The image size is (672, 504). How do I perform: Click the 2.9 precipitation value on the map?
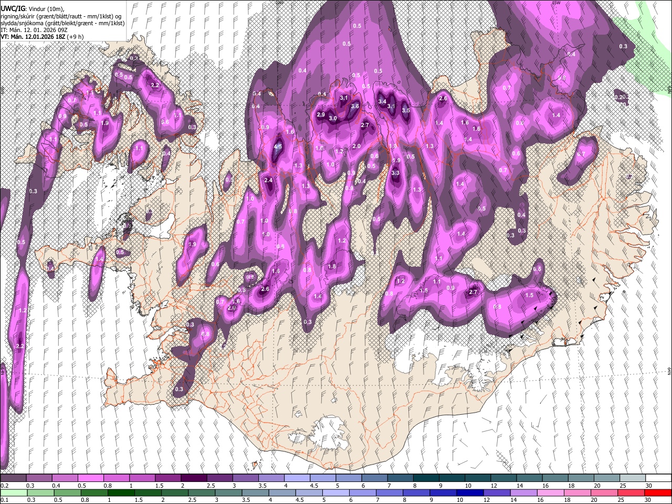[321, 114]
